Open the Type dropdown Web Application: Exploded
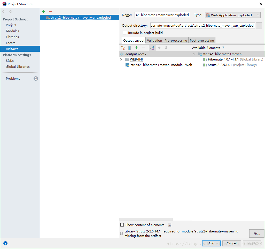 232,15
